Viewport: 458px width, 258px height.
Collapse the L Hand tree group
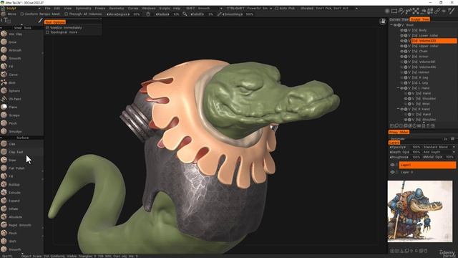(x=398, y=88)
